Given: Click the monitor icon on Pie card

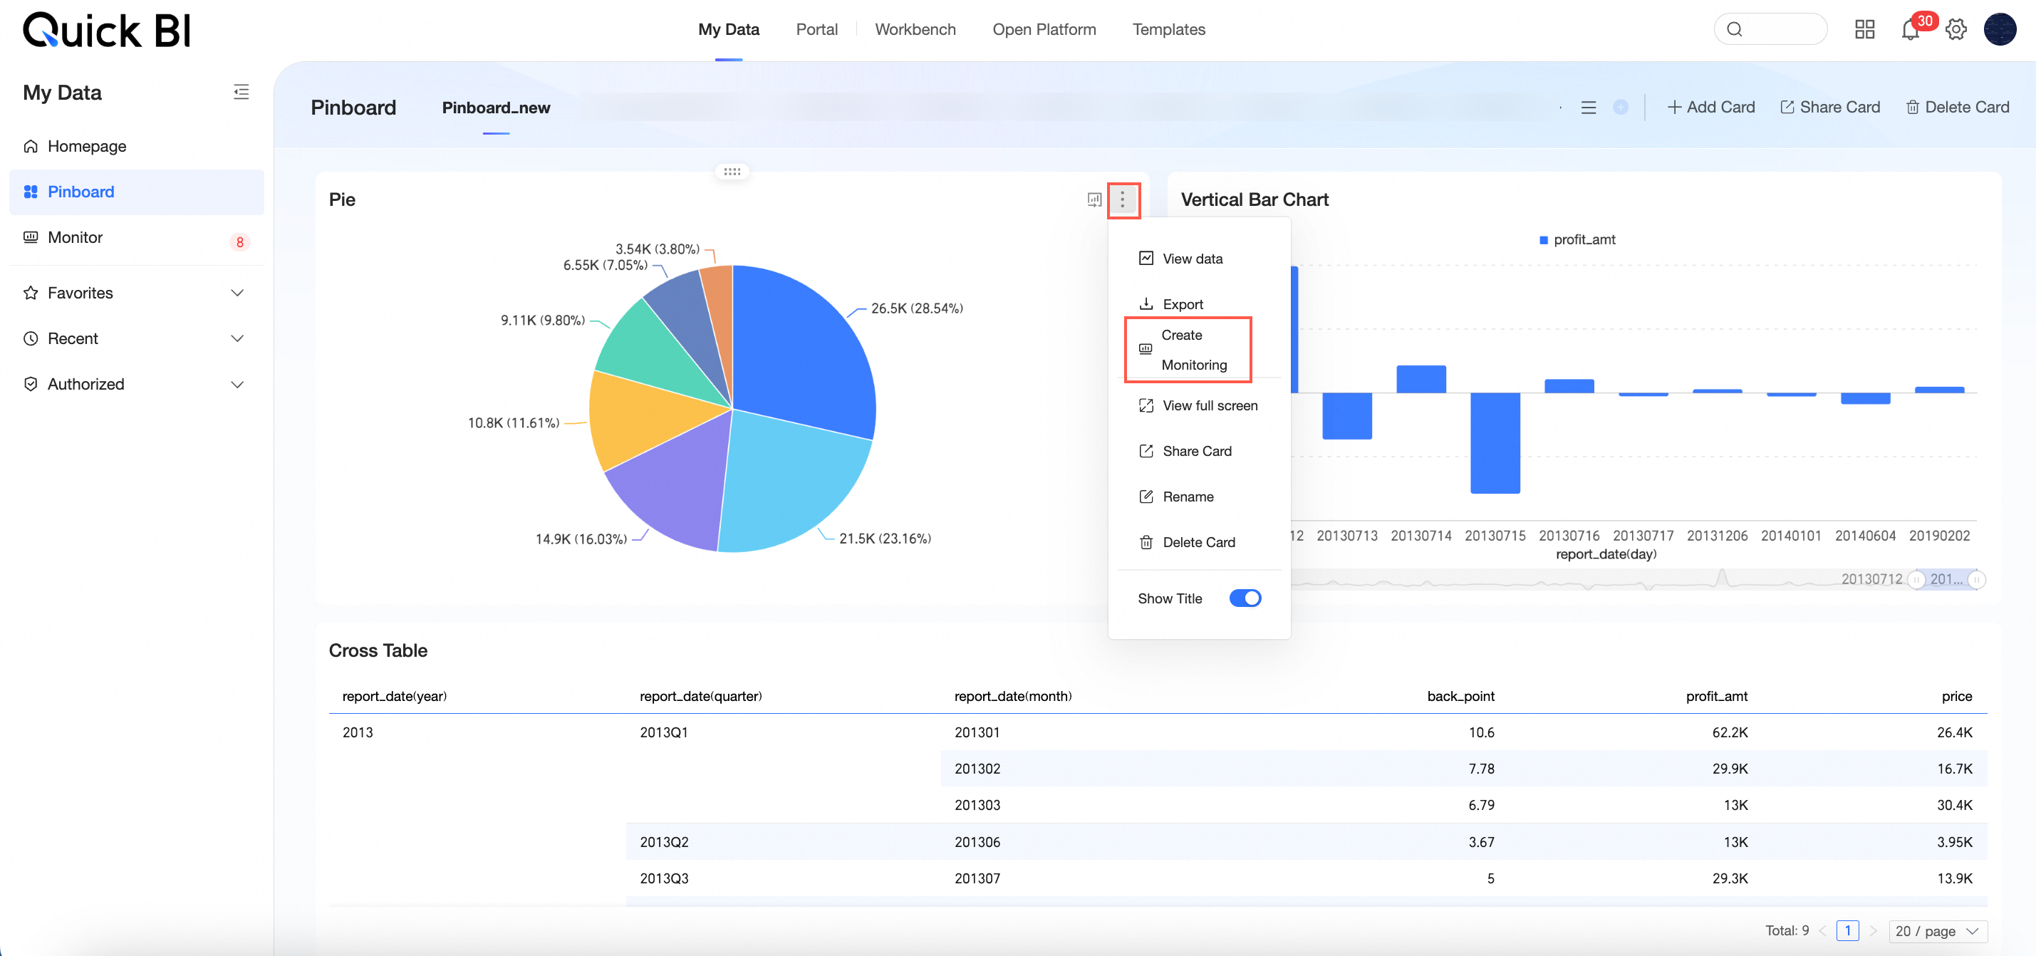Looking at the screenshot, I should pyautogui.click(x=1094, y=200).
